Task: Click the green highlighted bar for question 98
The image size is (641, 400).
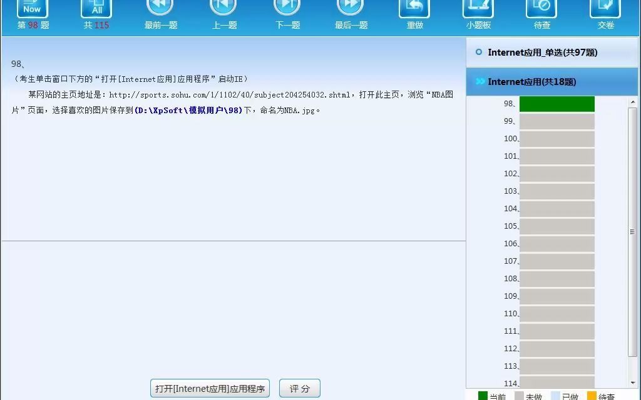Action: tap(556, 104)
